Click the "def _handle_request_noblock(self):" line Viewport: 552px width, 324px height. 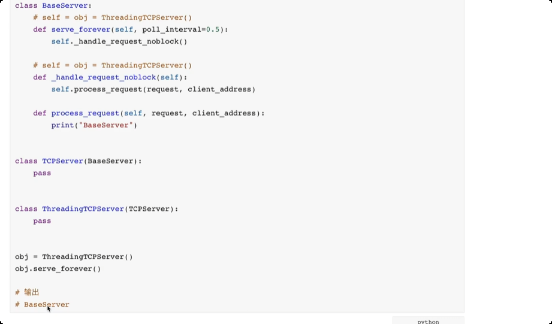pyautogui.click(x=110, y=77)
